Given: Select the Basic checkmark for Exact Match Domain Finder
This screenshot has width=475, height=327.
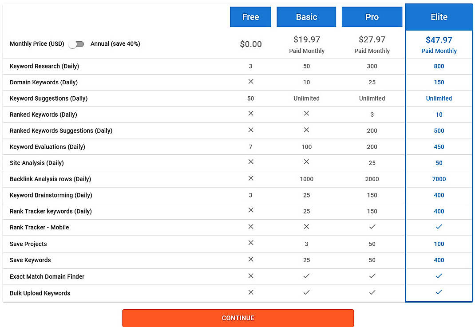Looking at the screenshot, I should click(306, 276).
